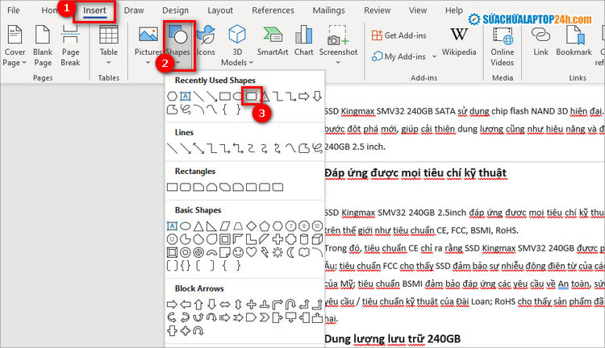Screen dimensions: 605x348
Task: Click the Bookmark button in Links group
Action: [x=574, y=42]
